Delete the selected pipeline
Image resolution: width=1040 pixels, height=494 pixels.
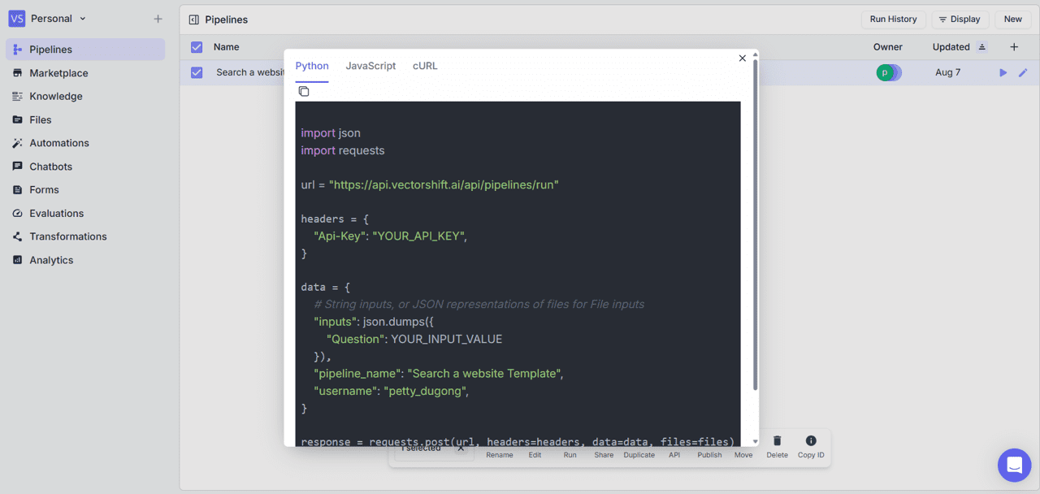coord(777,447)
